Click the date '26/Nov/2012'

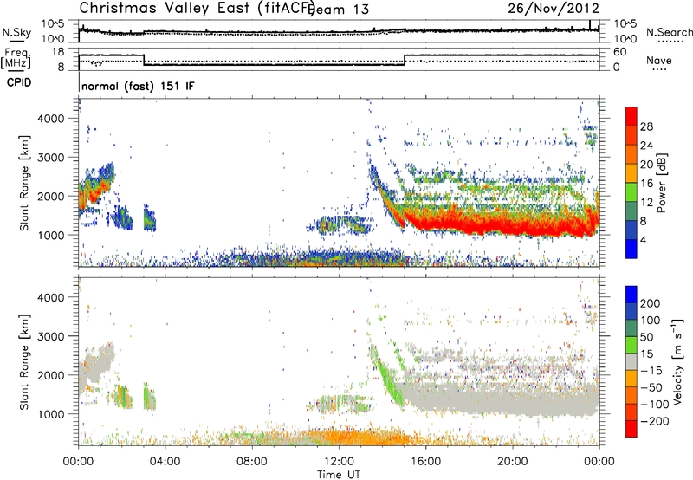(x=554, y=8)
